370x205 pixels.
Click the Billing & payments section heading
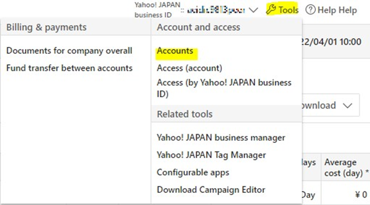[x=47, y=27]
